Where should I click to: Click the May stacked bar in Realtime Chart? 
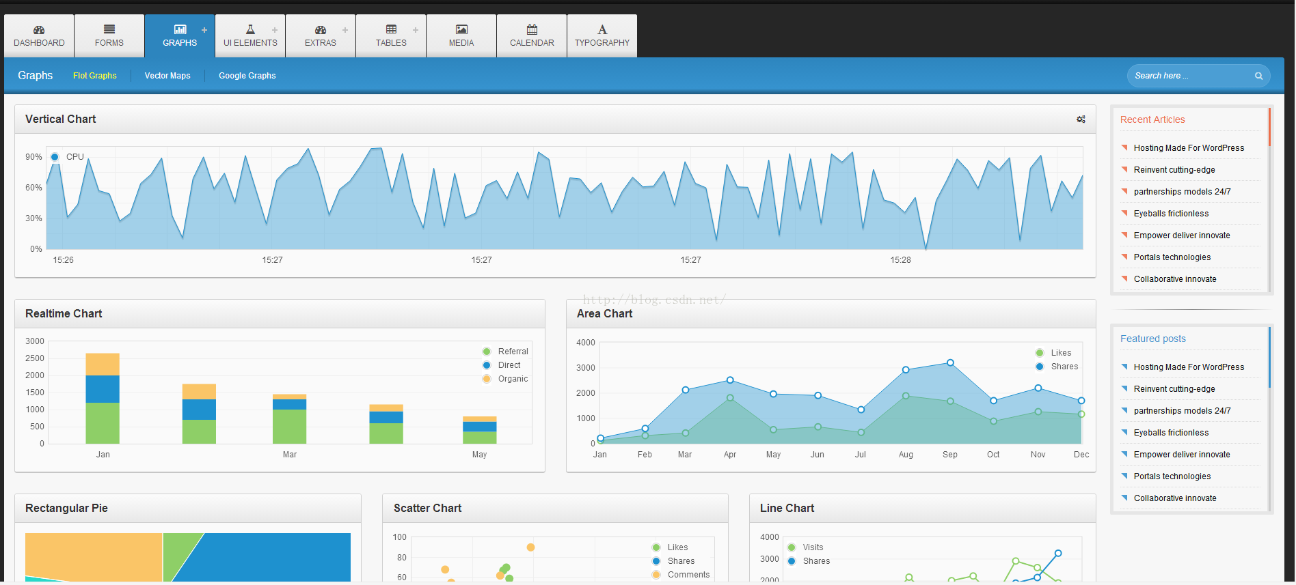coord(479,430)
